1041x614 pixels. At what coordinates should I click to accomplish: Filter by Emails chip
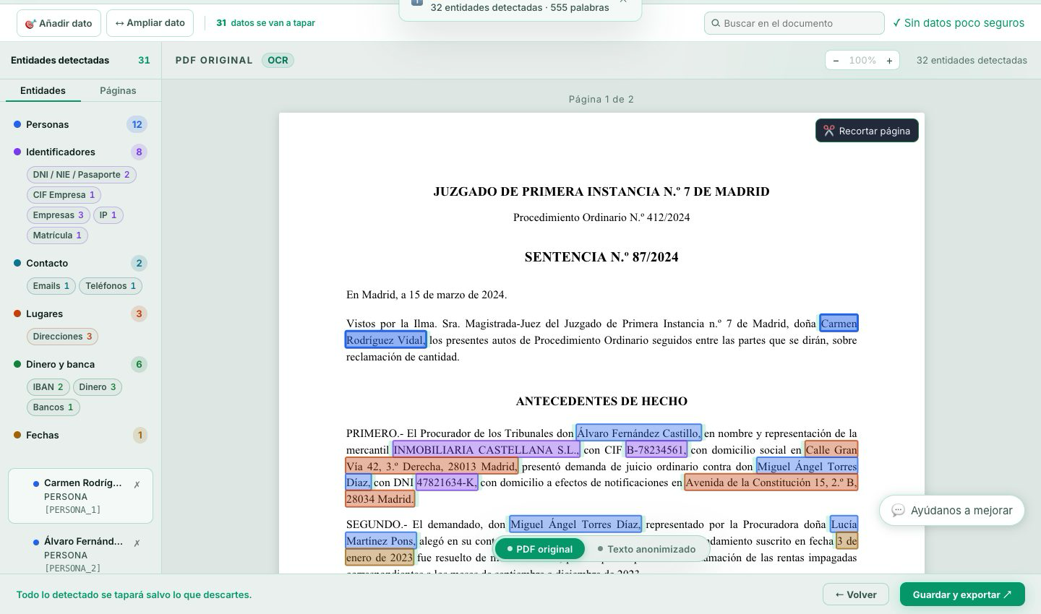pos(51,286)
